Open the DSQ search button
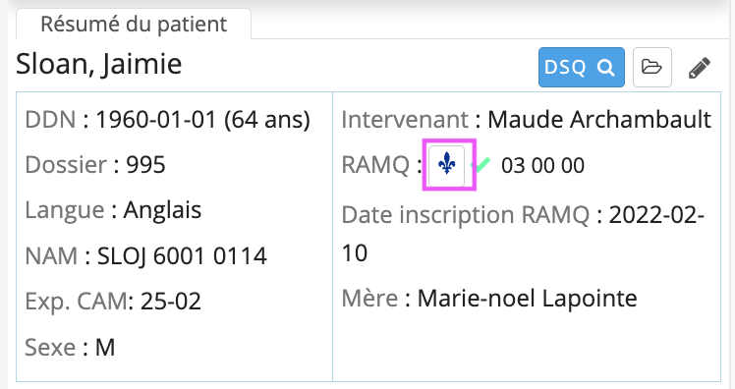This screenshot has height=389, width=735. [582, 67]
